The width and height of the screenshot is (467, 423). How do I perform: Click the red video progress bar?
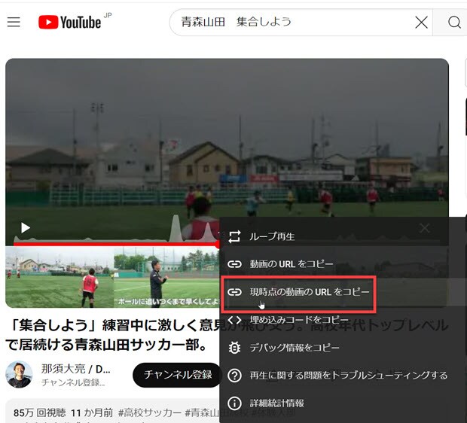pos(113,244)
